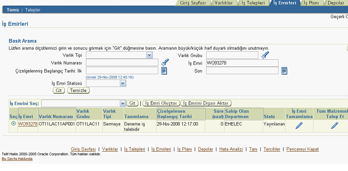Click into the İş Emri text field
This screenshot has width=348, height=171.
click(242, 63)
